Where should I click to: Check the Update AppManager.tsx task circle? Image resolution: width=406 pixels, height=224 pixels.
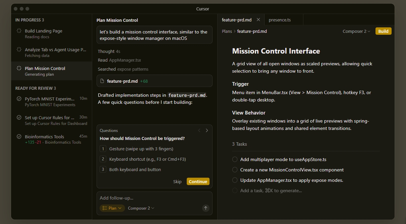point(235,180)
